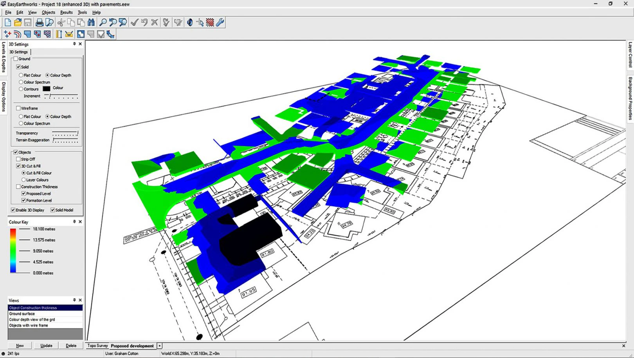Select the Print tool
Image resolution: width=634 pixels, height=358 pixels.
tap(39, 22)
